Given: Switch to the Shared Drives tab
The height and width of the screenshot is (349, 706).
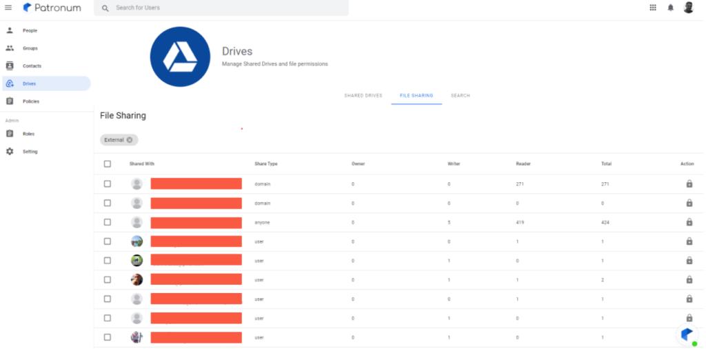Looking at the screenshot, I should 363,96.
